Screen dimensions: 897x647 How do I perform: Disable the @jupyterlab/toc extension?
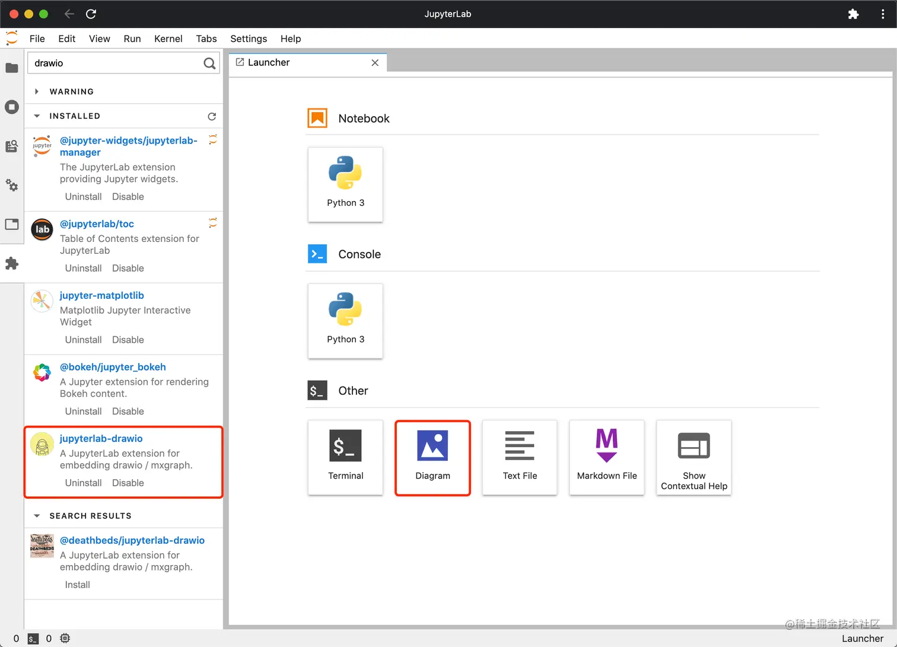pyautogui.click(x=128, y=268)
